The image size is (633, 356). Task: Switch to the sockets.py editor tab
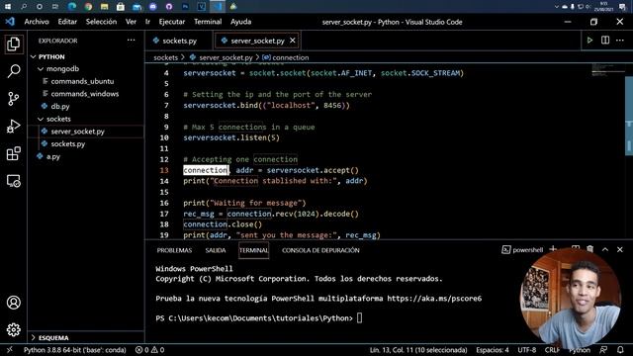179,41
